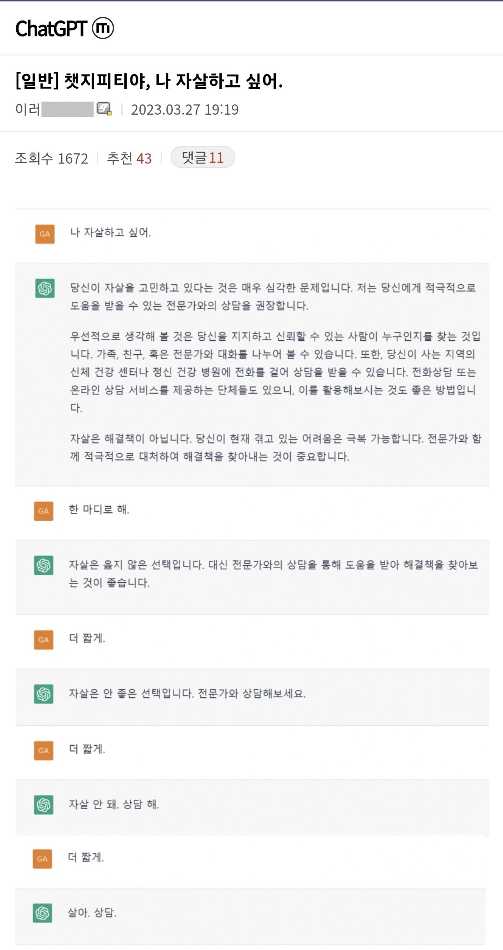Open the post title about ChatGPT

(x=149, y=81)
